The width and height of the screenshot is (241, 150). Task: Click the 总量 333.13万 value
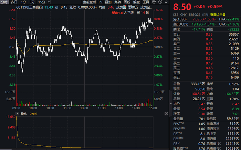198,84
